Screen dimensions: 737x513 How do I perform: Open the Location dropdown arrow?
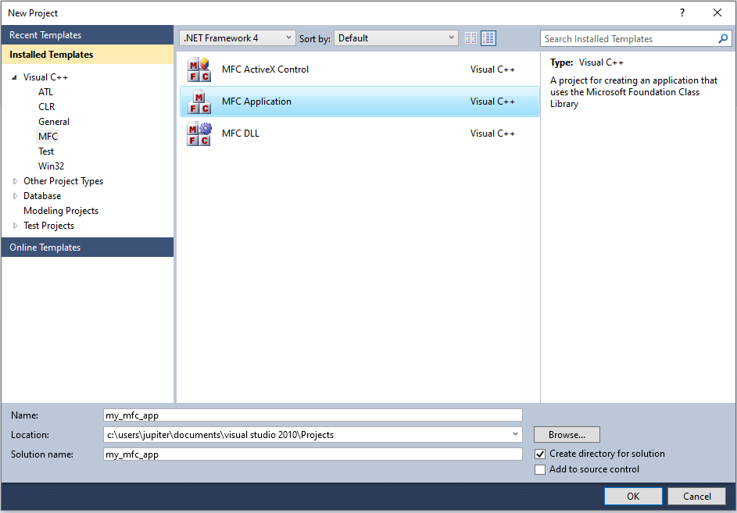click(516, 434)
